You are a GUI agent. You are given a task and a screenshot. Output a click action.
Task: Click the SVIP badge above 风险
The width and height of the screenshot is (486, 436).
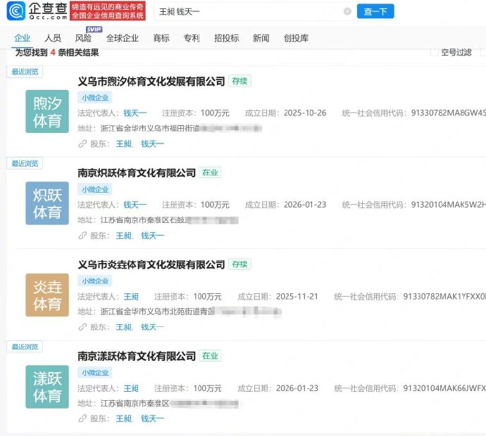[94, 30]
